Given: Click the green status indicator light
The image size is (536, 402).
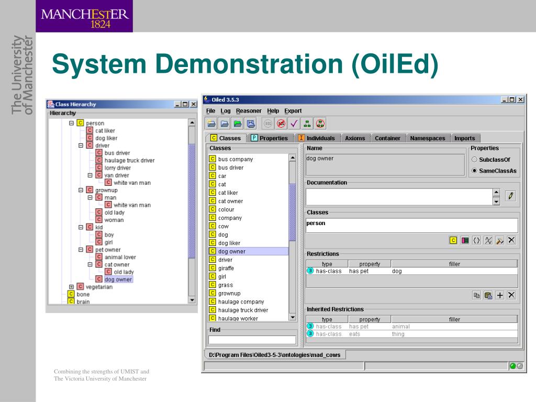Looking at the screenshot, I should coord(512,366).
